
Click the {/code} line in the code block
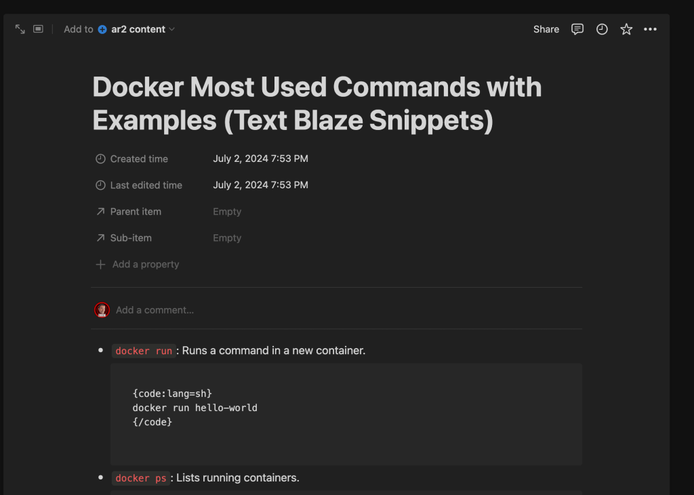pos(152,422)
